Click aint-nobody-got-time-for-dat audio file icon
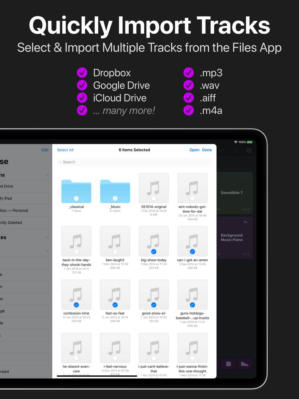This screenshot has height=399, width=299. click(x=193, y=188)
